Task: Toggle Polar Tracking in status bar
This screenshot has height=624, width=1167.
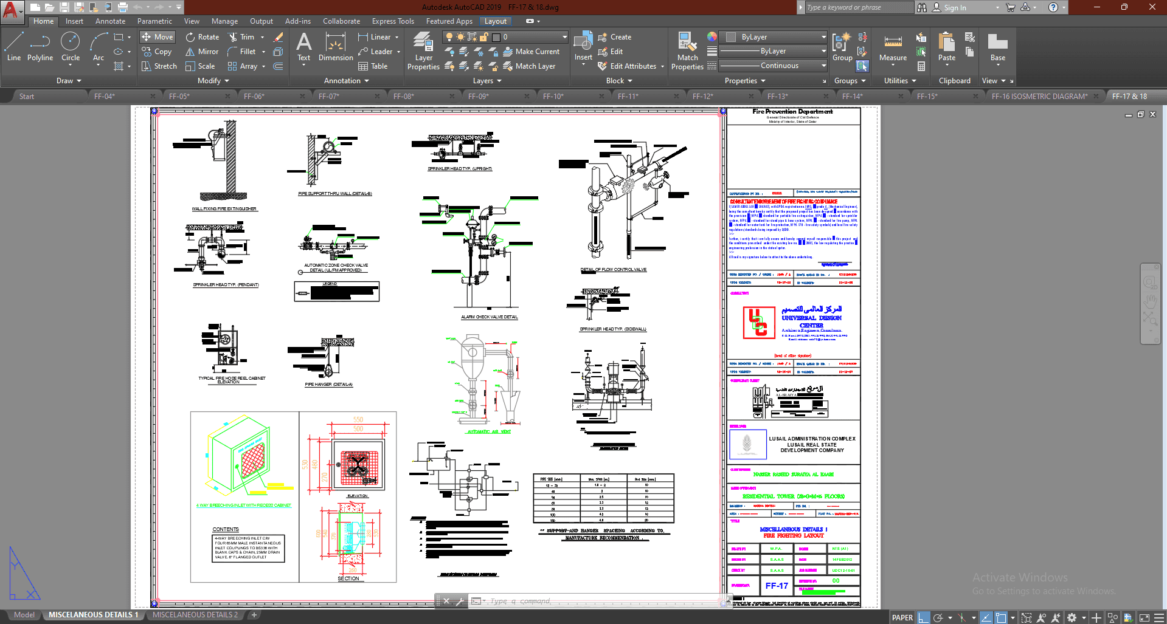Action: pos(938,617)
